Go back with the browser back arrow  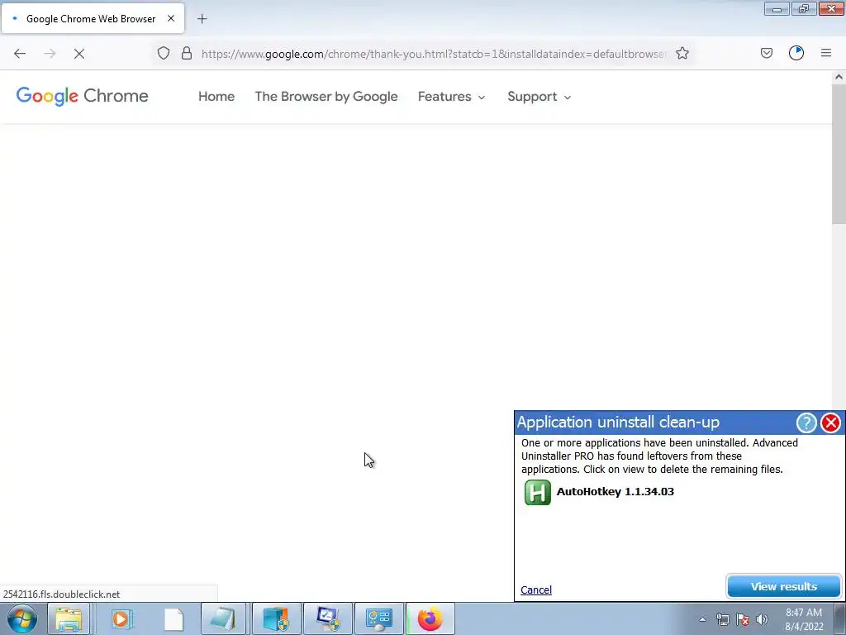20,54
